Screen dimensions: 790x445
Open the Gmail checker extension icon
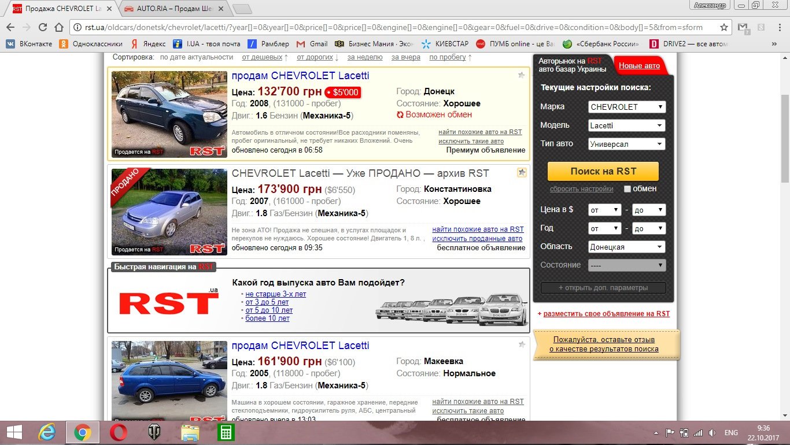coord(744,27)
